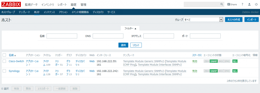The height and width of the screenshot is (93, 260).
Task: Click the logout power icon
Action: click(256, 5)
